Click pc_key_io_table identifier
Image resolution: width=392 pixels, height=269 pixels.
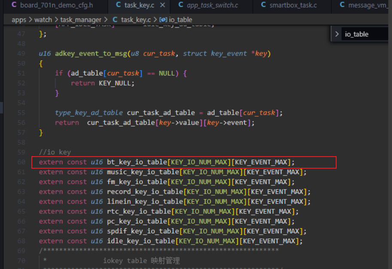137,221
